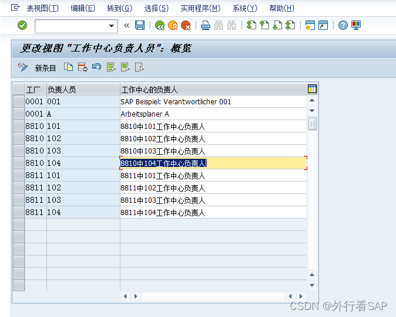Open the 系统(Y) menu
The image size is (396, 317).
click(245, 8)
